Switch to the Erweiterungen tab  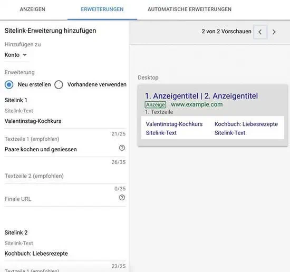(x=102, y=9)
